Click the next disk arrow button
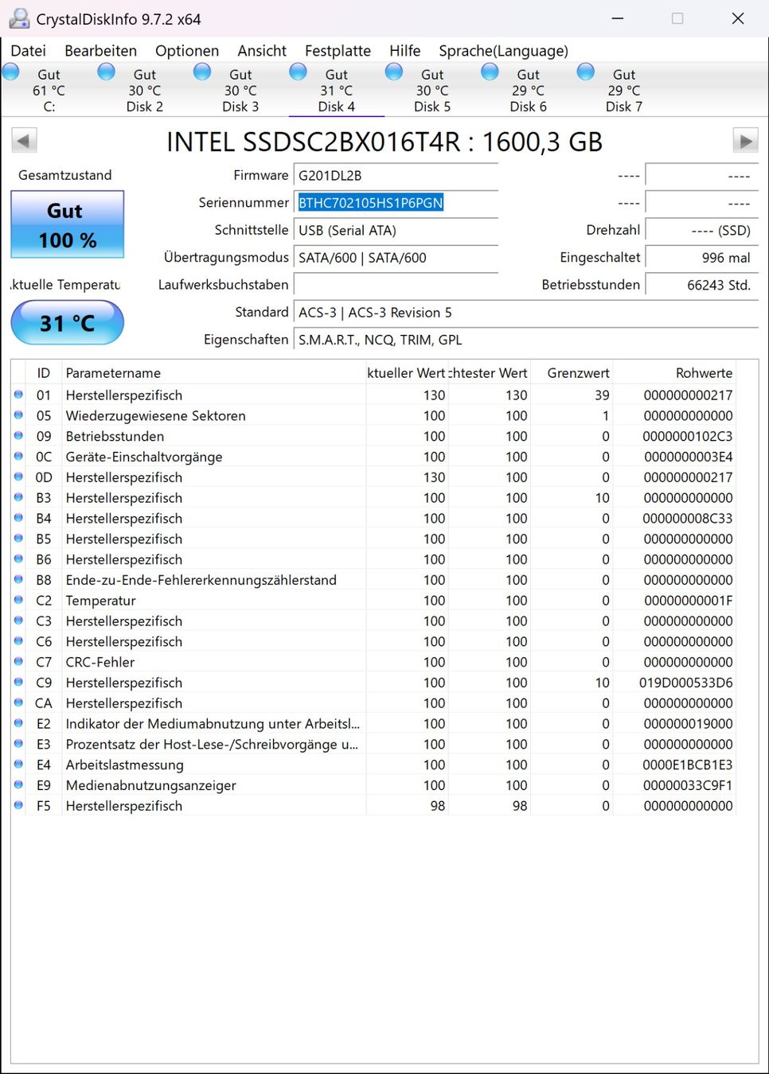The image size is (769, 1074). (745, 141)
